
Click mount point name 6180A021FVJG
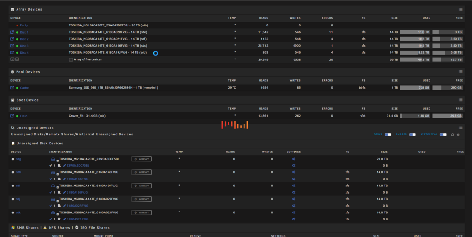coord(77,219)
